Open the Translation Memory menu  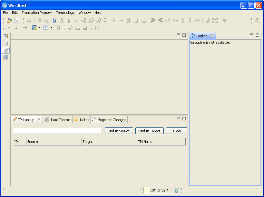pyautogui.click(x=37, y=13)
